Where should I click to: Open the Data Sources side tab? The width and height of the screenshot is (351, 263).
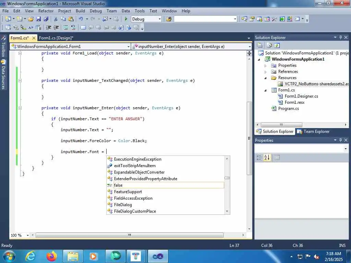pyautogui.click(x=3, y=75)
